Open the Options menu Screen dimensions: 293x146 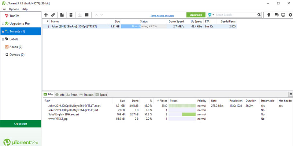coord(14,9)
